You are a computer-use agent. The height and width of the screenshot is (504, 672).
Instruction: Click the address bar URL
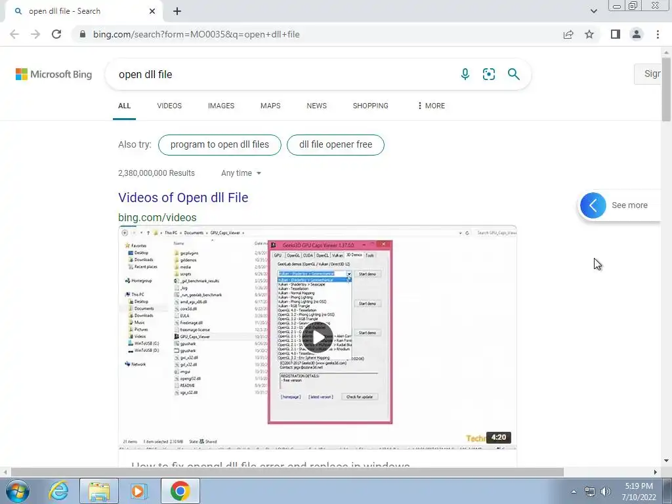(x=196, y=34)
